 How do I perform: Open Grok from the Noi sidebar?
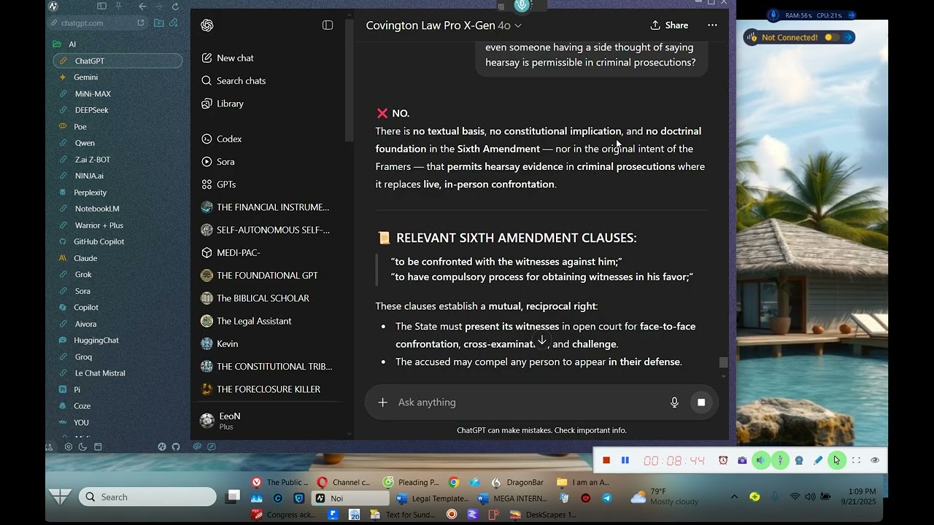click(83, 275)
